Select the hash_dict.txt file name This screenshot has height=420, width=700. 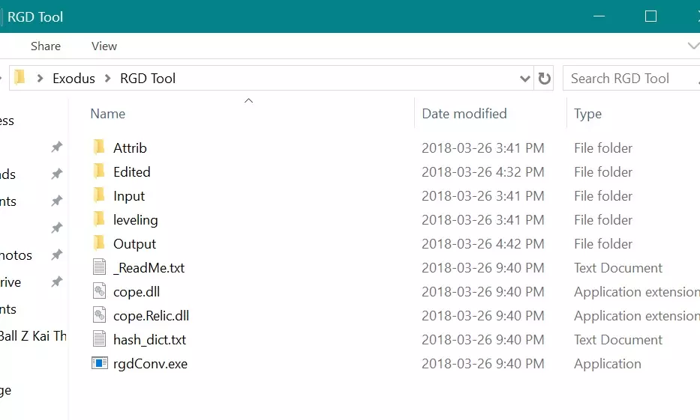pyautogui.click(x=149, y=340)
